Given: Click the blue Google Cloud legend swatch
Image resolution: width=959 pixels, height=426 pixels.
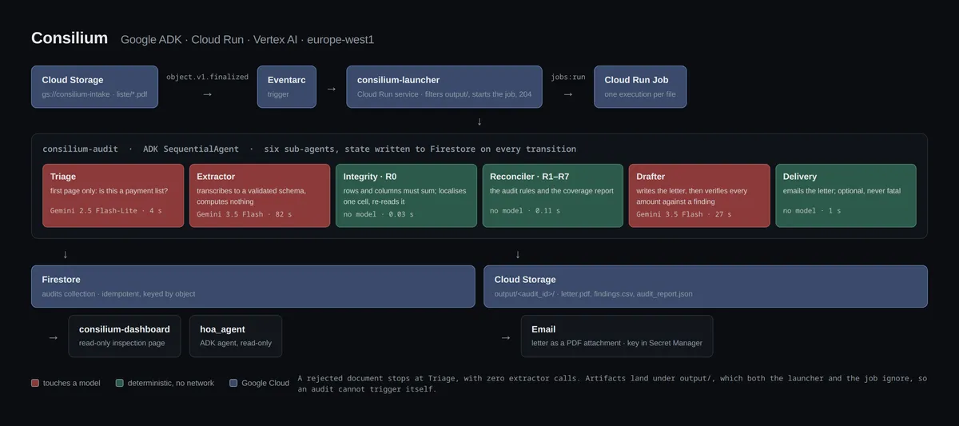Looking at the screenshot, I should click(233, 383).
